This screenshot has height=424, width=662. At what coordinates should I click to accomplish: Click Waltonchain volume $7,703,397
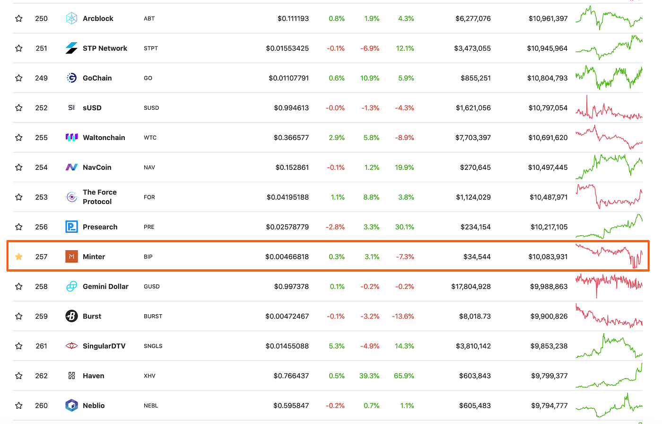tap(473, 138)
